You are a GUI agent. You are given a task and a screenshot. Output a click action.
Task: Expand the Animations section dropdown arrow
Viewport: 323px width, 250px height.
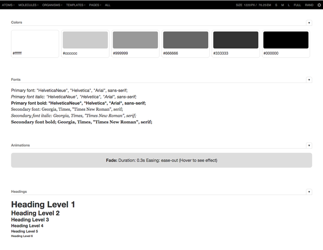[x=309, y=146]
